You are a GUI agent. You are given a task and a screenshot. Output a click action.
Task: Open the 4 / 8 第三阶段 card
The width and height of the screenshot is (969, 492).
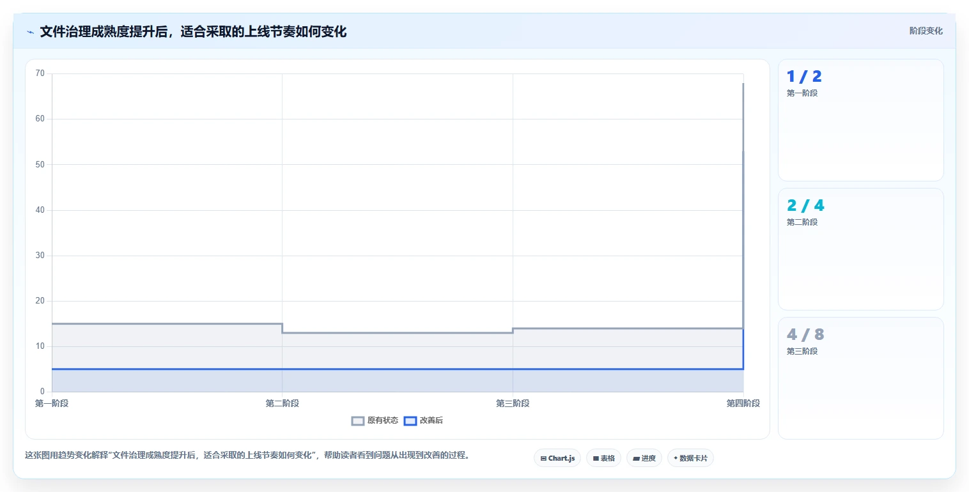860,378
